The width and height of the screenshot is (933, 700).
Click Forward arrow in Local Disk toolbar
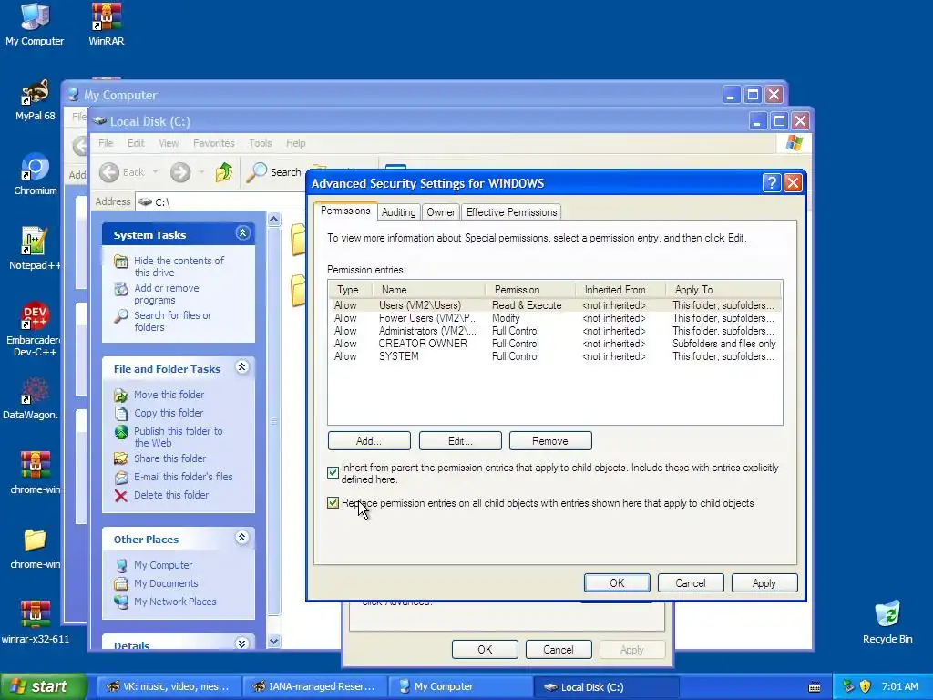(180, 172)
